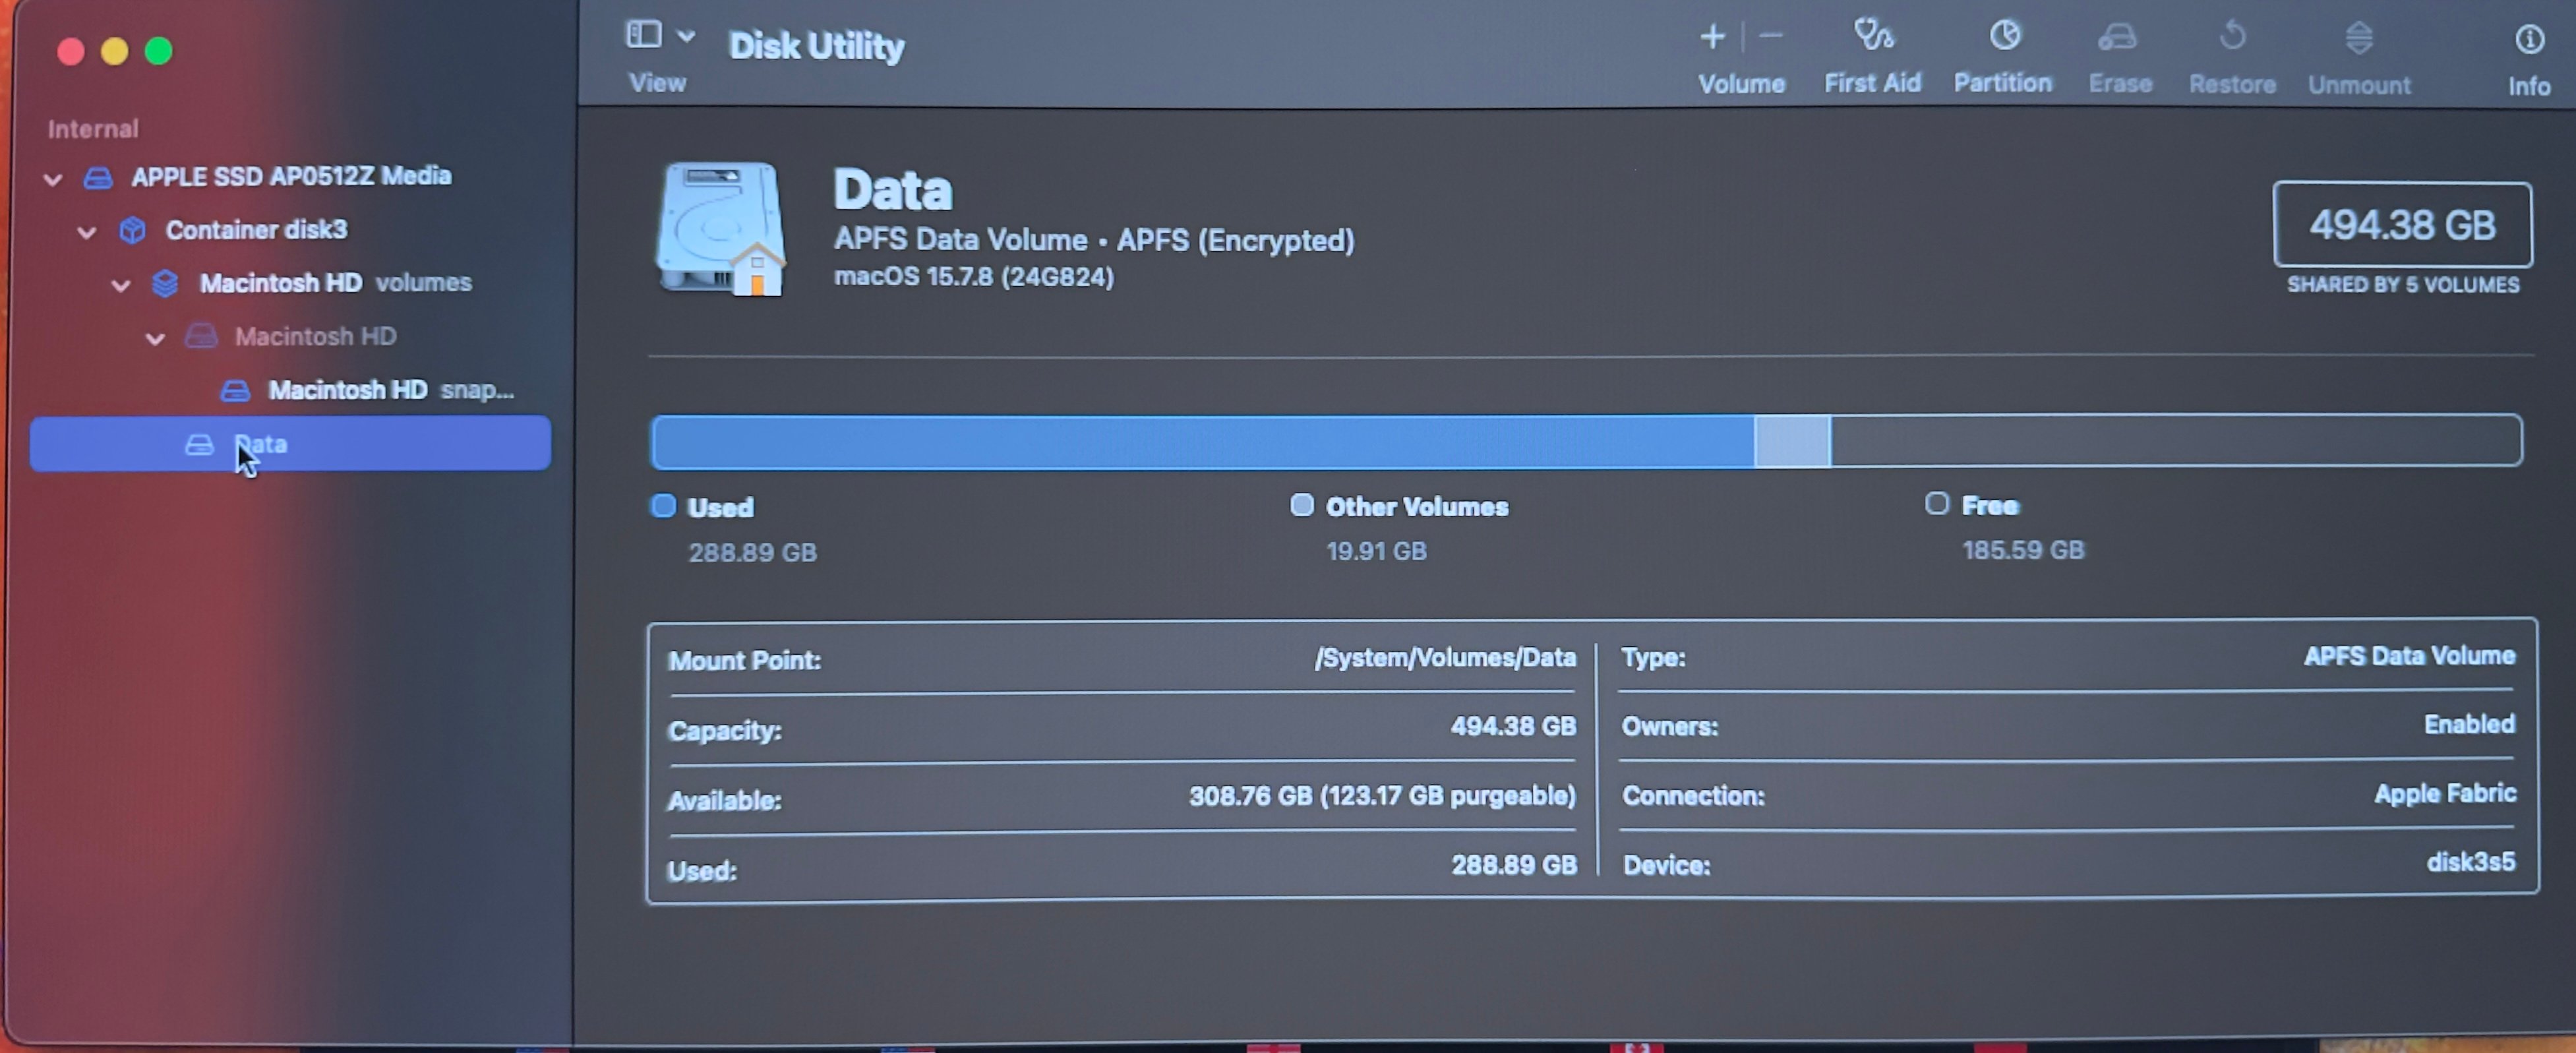Click the Restore arrow icon

click(2232, 37)
